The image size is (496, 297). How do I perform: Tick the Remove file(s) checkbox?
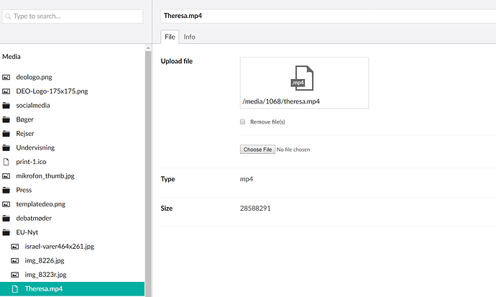point(243,122)
